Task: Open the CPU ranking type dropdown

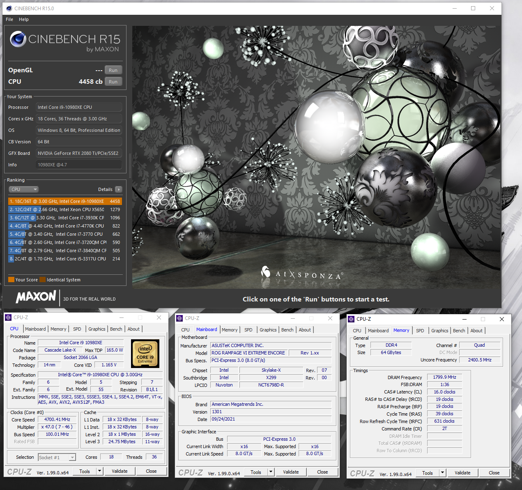Action: 24,189
